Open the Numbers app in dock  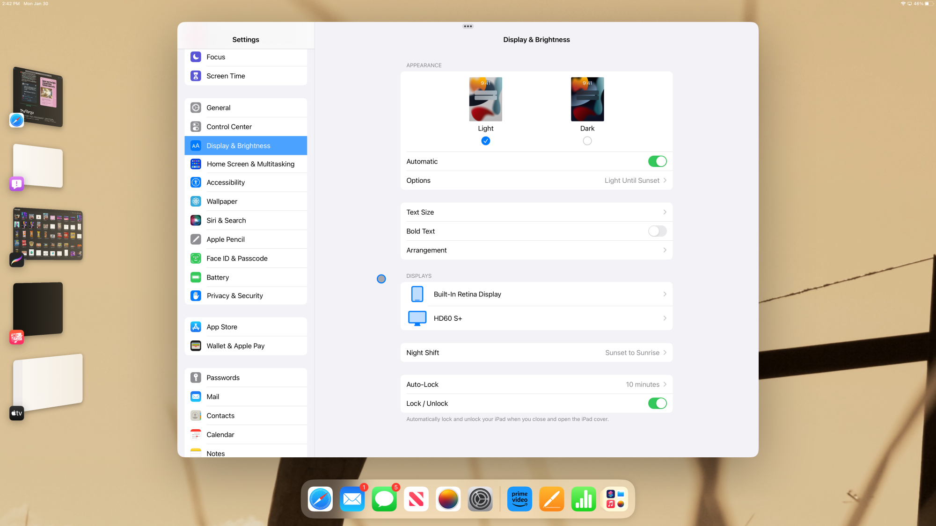[x=583, y=499]
